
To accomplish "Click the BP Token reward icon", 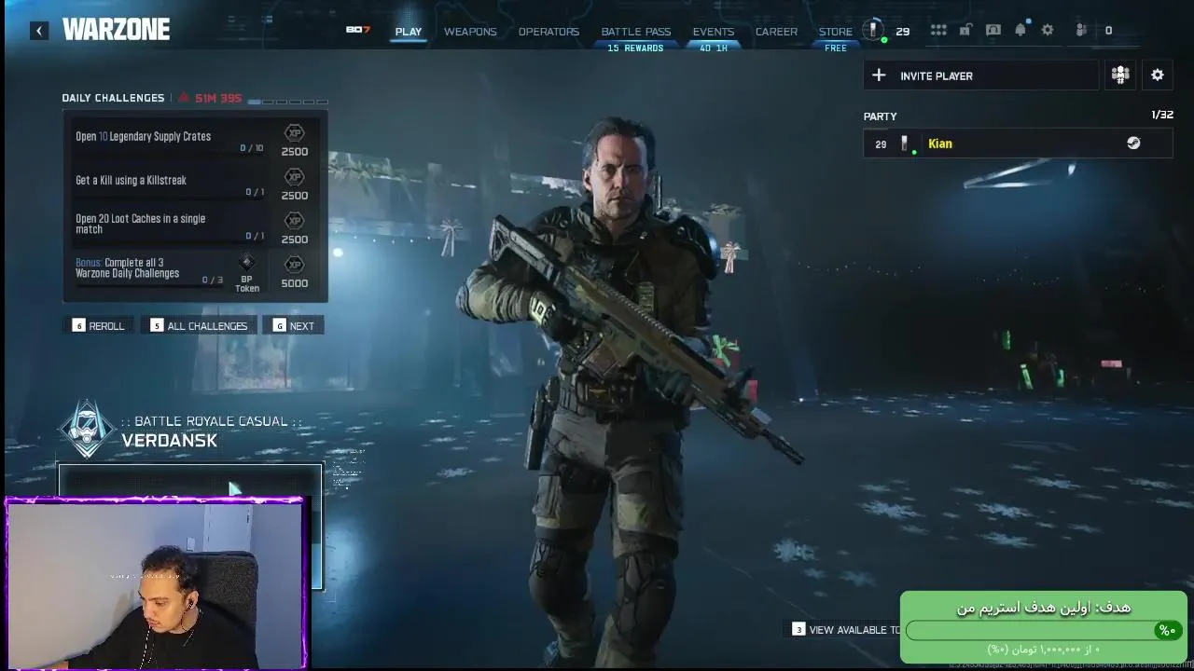I will (247, 263).
